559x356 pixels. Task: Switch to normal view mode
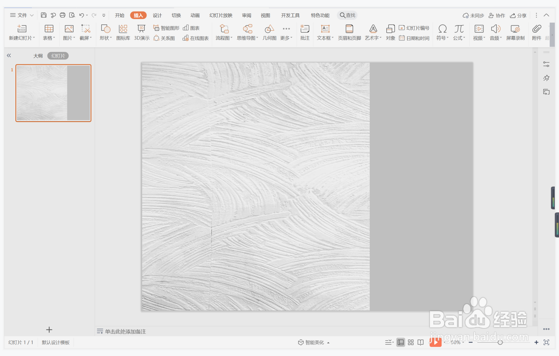[401, 342]
